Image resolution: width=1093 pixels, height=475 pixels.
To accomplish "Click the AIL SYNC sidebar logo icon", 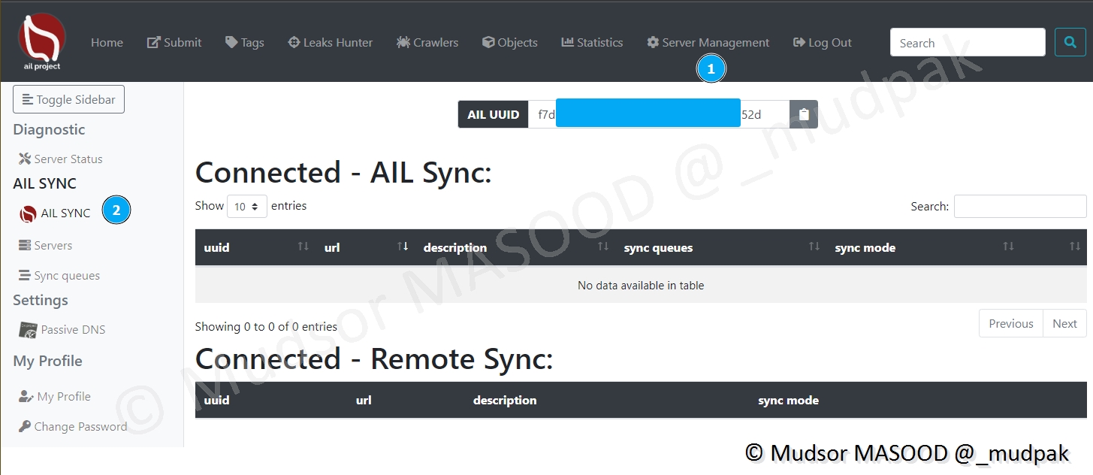I will point(28,214).
